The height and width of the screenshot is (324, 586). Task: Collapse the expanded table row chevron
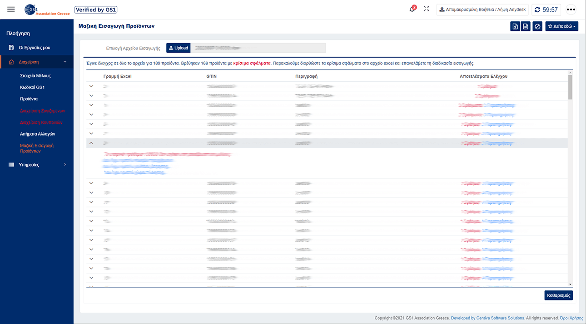(x=91, y=143)
